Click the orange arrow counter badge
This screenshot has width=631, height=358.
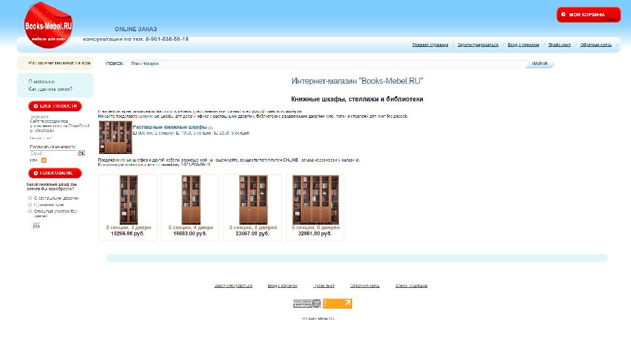337,304
